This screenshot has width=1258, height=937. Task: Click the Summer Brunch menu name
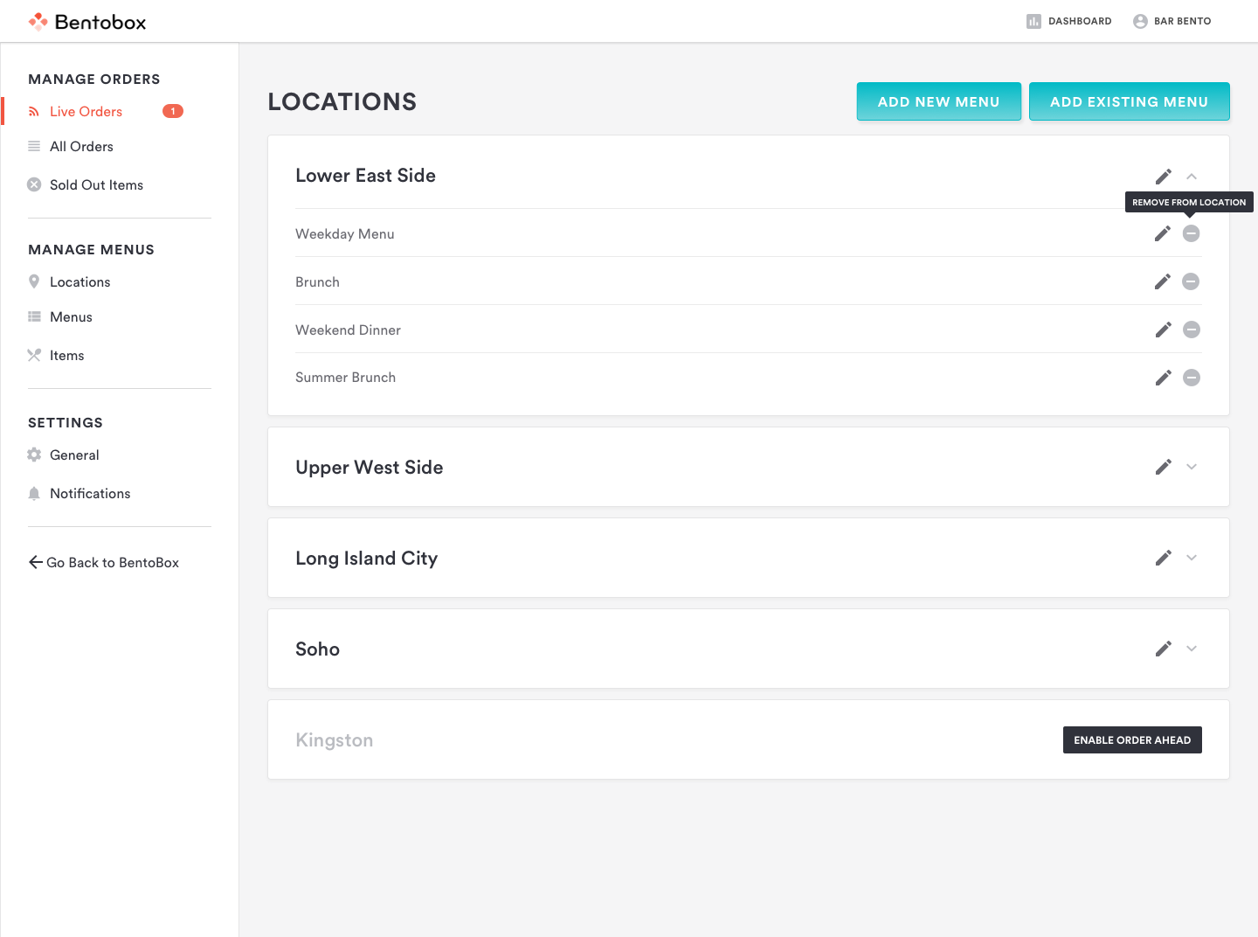click(345, 378)
